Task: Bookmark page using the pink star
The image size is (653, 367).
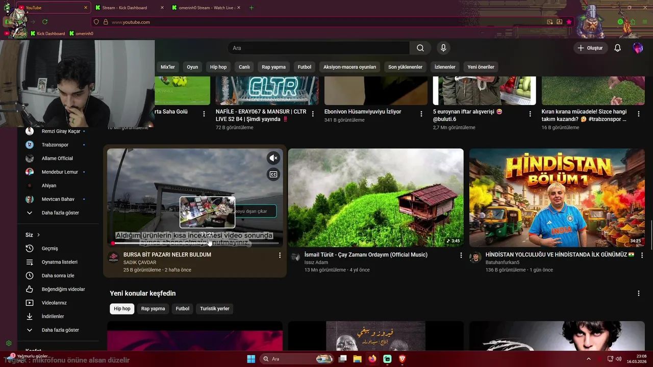Action: (x=569, y=22)
